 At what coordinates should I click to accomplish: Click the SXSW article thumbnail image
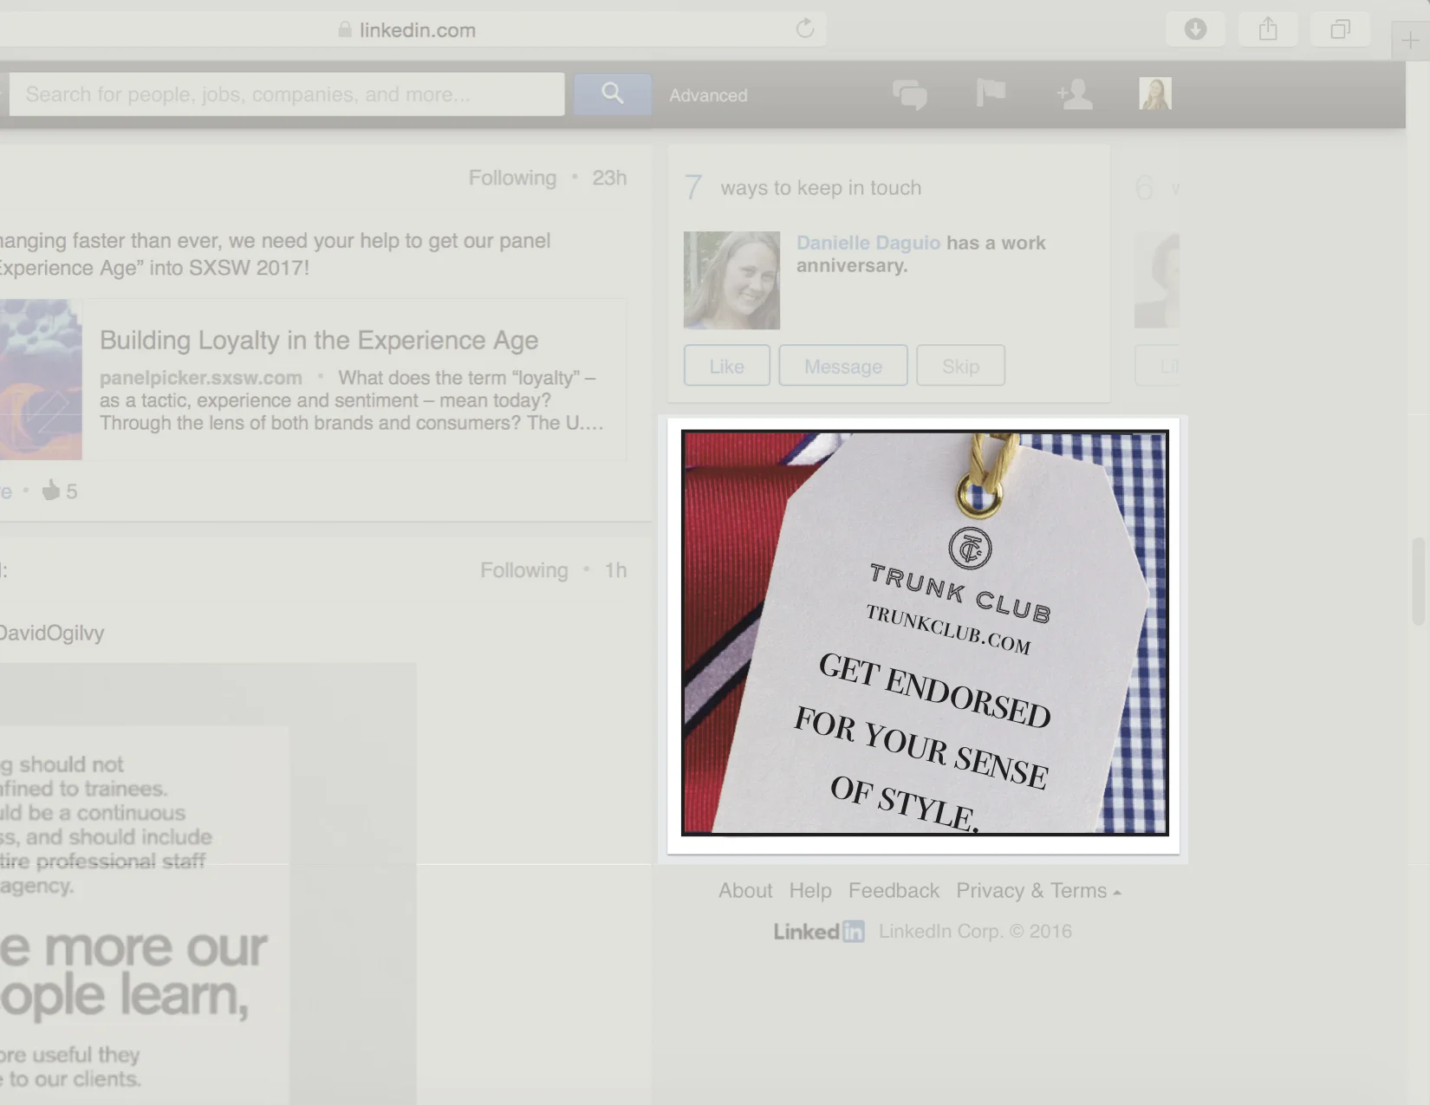(41, 380)
